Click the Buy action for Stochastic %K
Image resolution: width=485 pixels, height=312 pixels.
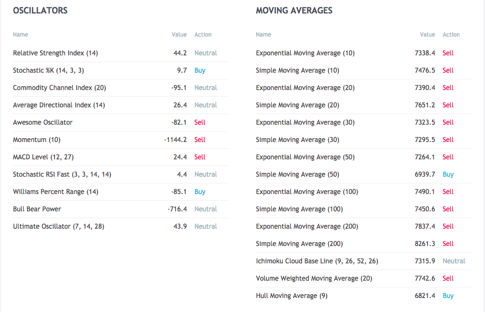coord(200,70)
